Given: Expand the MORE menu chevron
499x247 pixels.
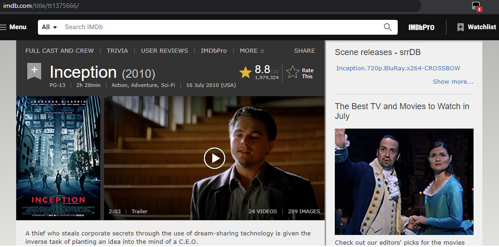Looking at the screenshot, I should point(262,51).
